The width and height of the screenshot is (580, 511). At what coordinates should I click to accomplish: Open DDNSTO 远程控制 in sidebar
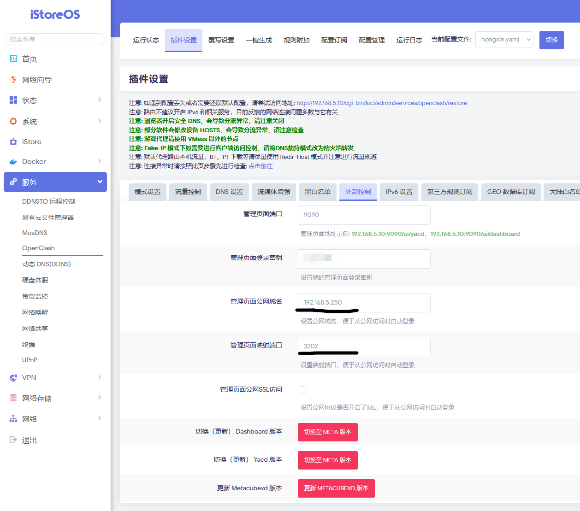tap(48, 201)
